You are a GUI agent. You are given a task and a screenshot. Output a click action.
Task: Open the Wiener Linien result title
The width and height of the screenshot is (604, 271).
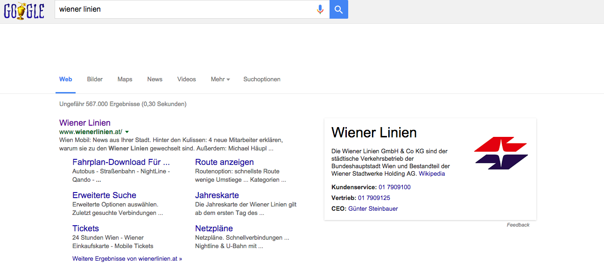pyautogui.click(x=85, y=123)
